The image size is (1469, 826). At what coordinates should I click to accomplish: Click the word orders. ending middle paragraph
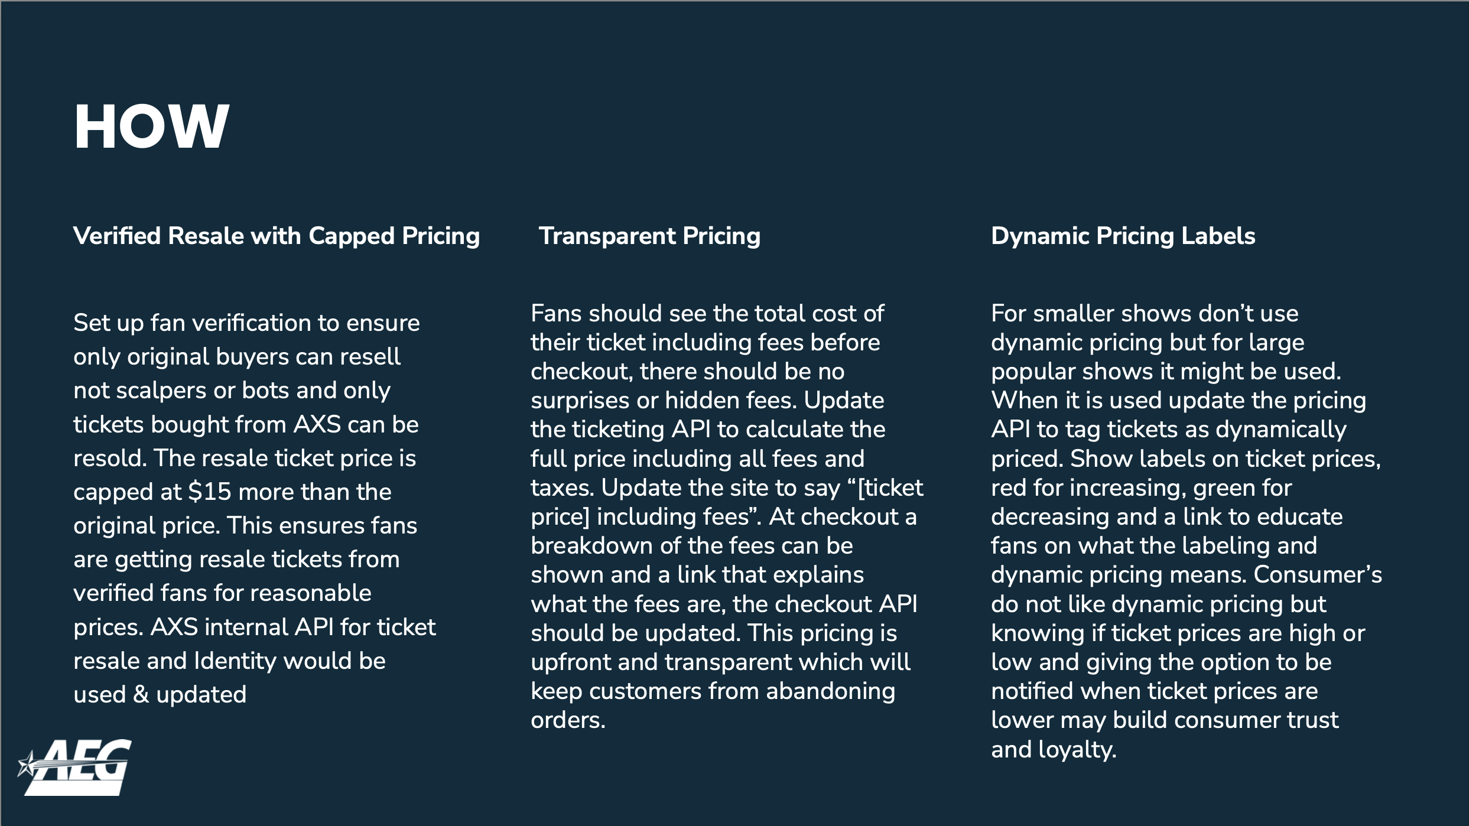(568, 720)
